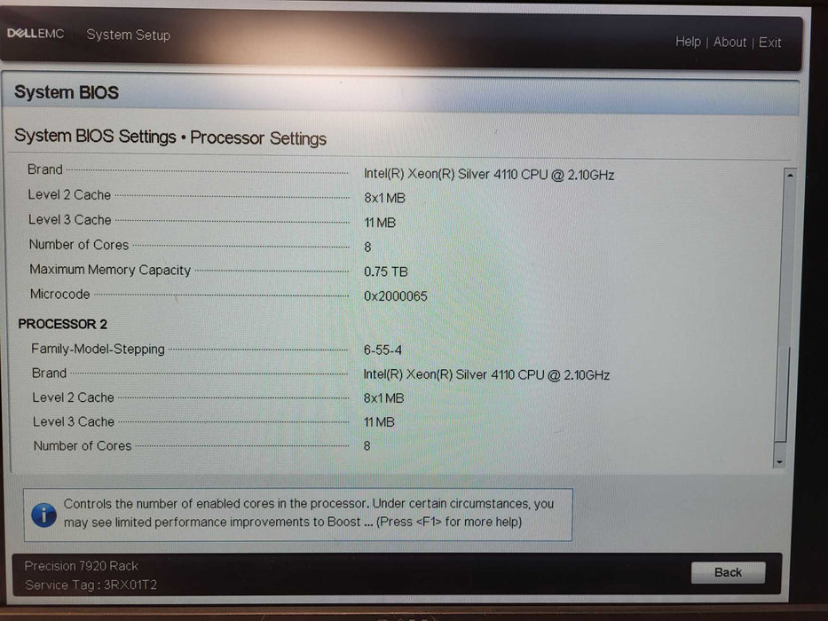Select the System Setup title text
The height and width of the screenshot is (621, 828).
point(129,35)
